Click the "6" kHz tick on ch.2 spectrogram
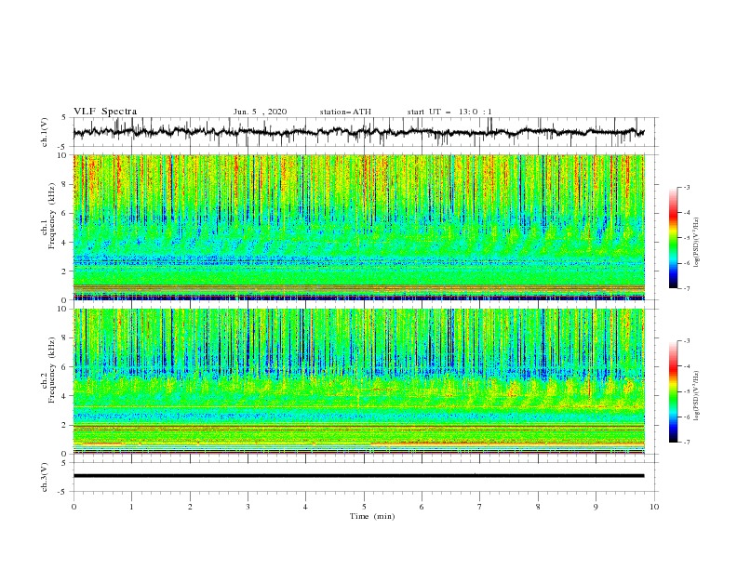Viewport: 737px width, 569px height. 66,367
